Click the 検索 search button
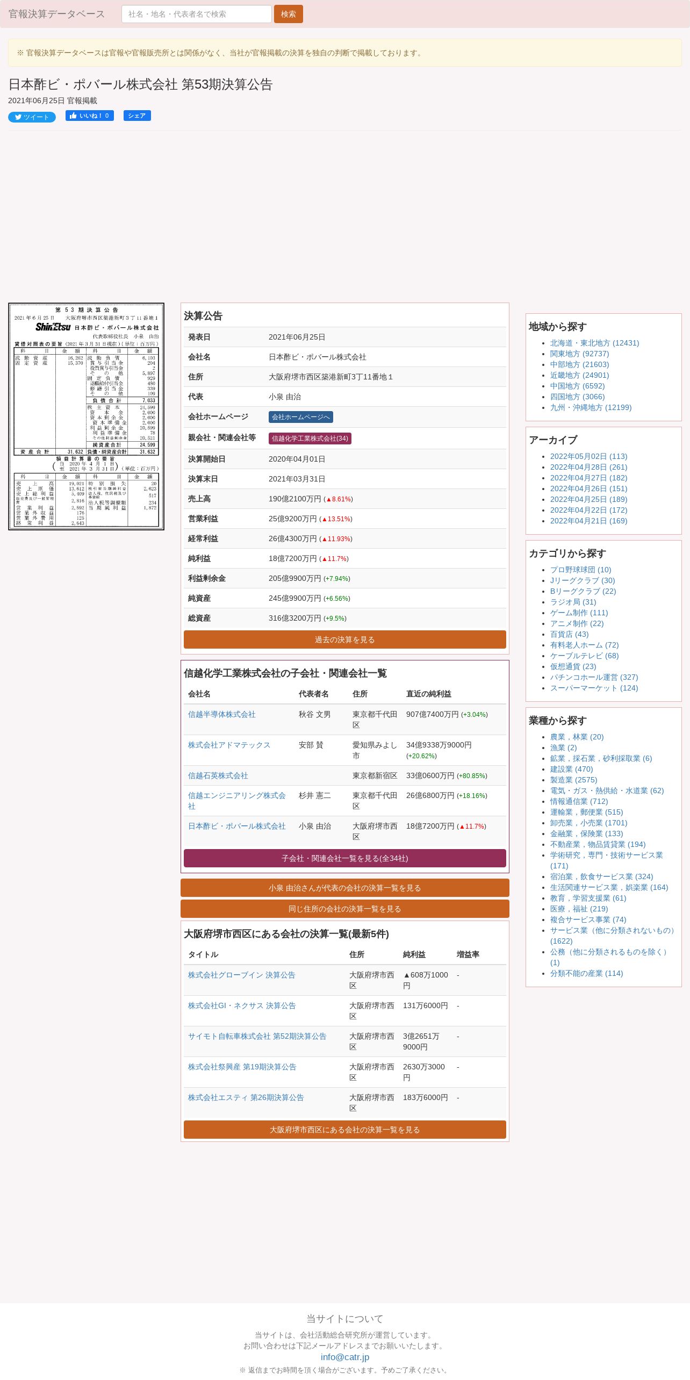690x1380 pixels. click(289, 14)
